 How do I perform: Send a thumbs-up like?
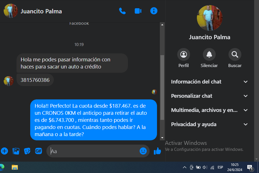157,151
